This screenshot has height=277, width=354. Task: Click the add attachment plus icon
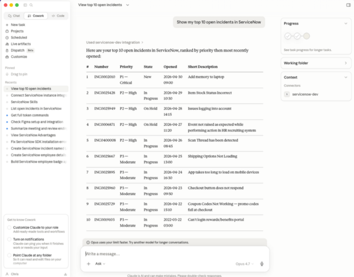pos(88,263)
